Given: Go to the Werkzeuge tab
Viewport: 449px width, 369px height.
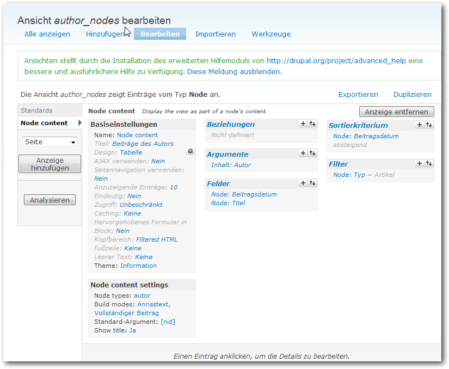Looking at the screenshot, I should pyautogui.click(x=271, y=34).
